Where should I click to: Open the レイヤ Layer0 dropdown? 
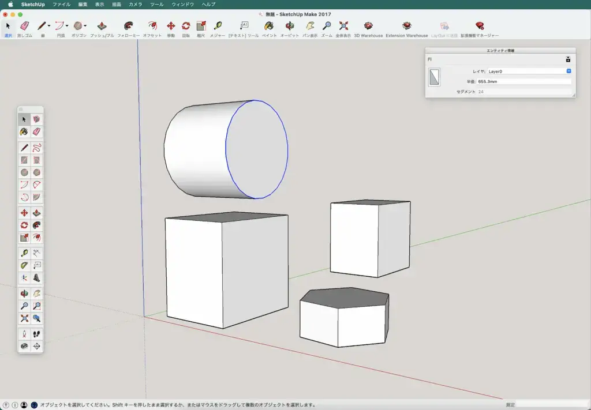coord(529,71)
